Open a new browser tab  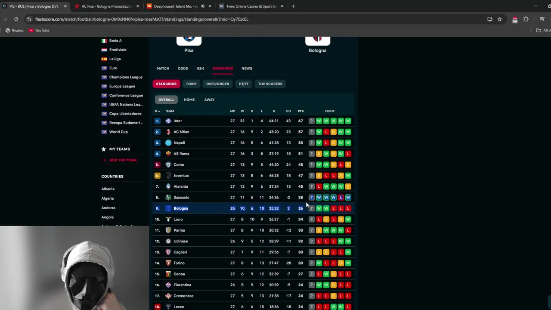click(293, 6)
